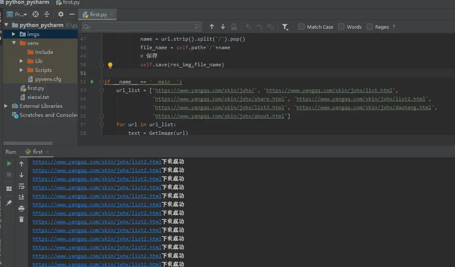Select the first Run tab
This screenshot has height=267, width=455.
tap(37, 152)
